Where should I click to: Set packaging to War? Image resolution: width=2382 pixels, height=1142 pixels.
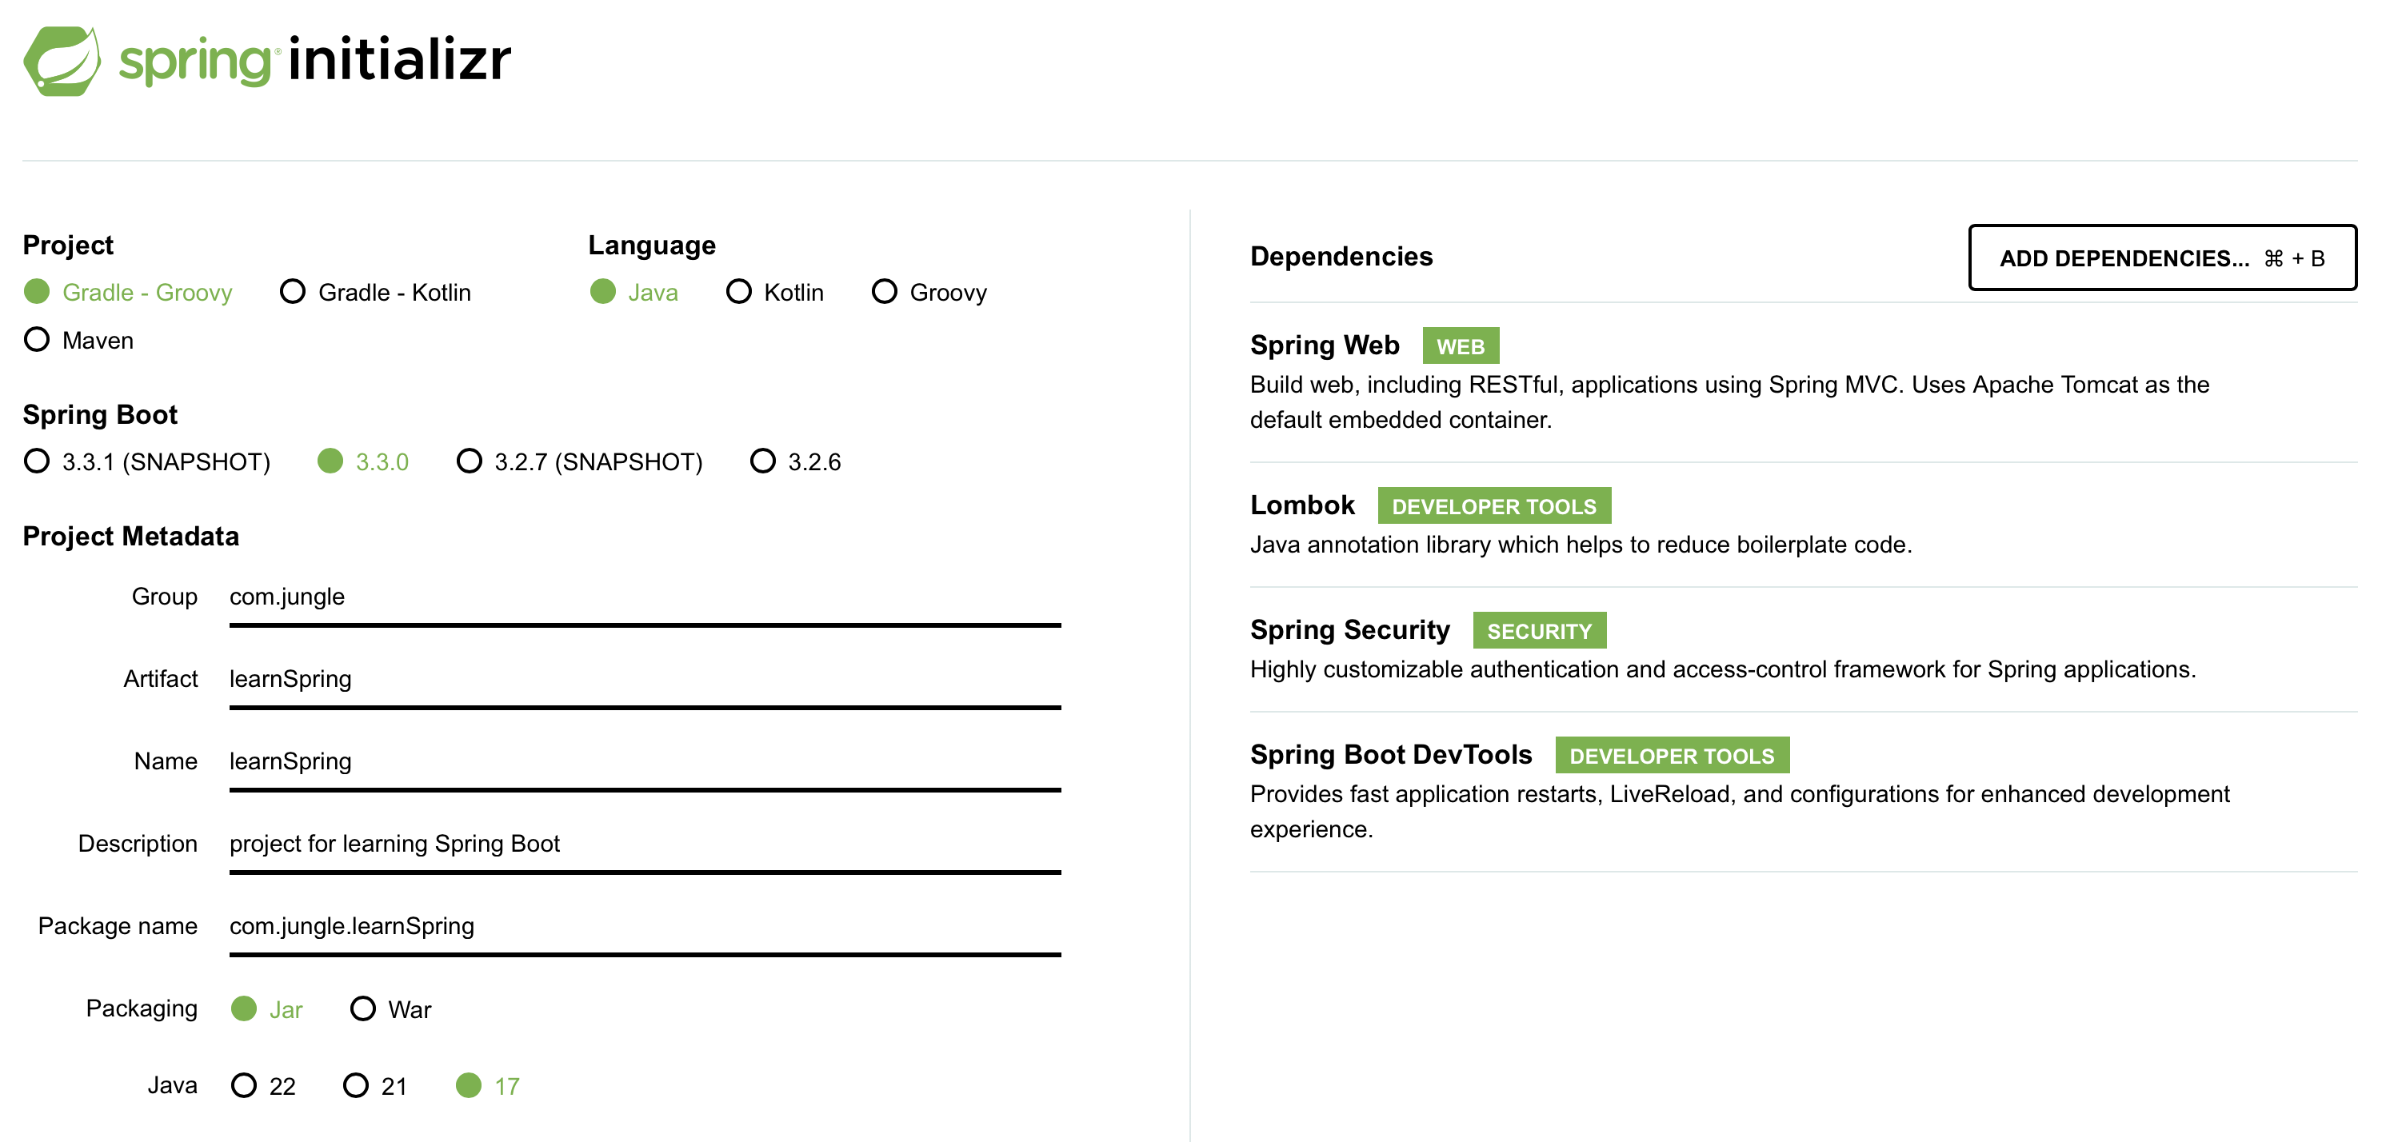pos(363,1008)
